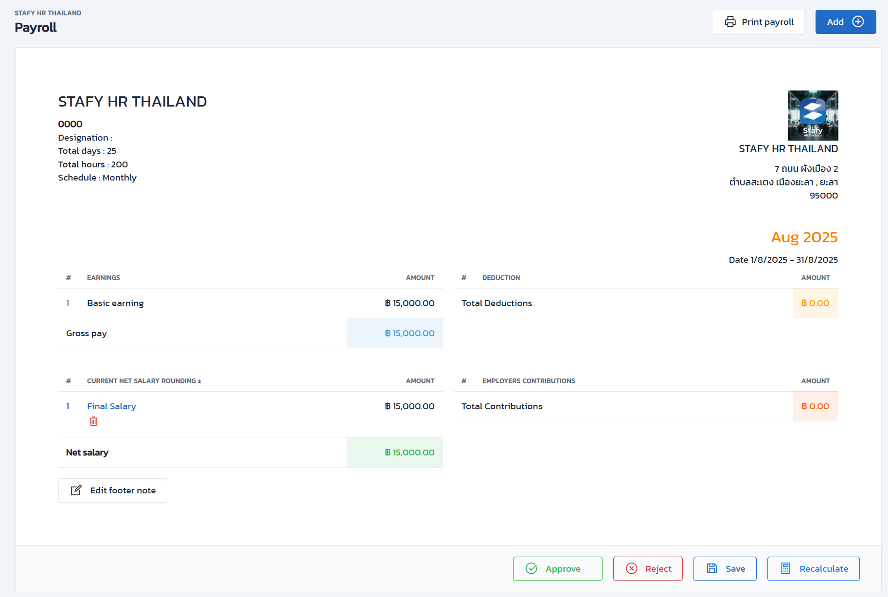The image size is (888, 597).
Task: Open Edit footer note
Action: pos(113,490)
